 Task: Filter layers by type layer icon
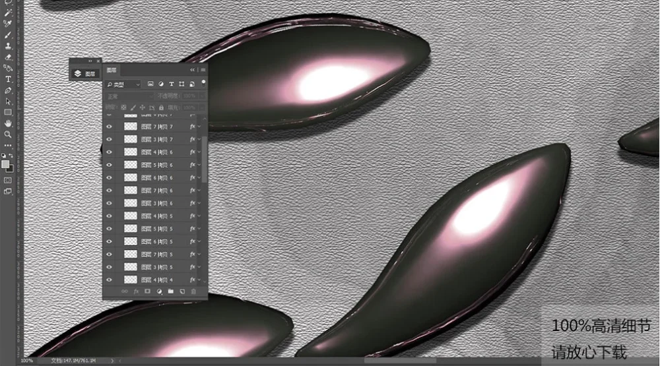pos(172,84)
